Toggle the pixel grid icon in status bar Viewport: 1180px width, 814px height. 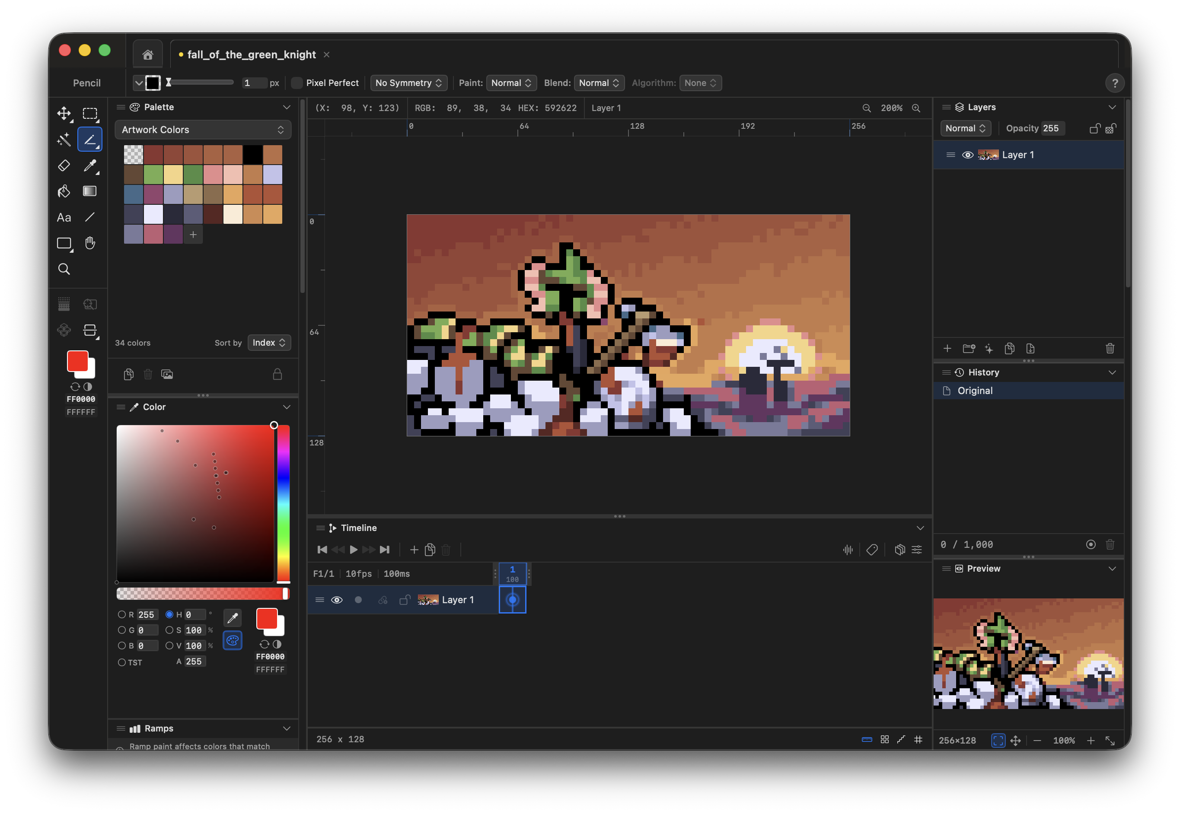918,740
